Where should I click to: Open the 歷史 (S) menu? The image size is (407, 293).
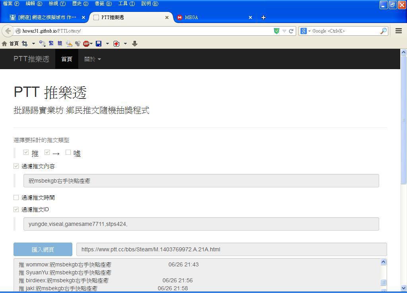click(x=80, y=4)
